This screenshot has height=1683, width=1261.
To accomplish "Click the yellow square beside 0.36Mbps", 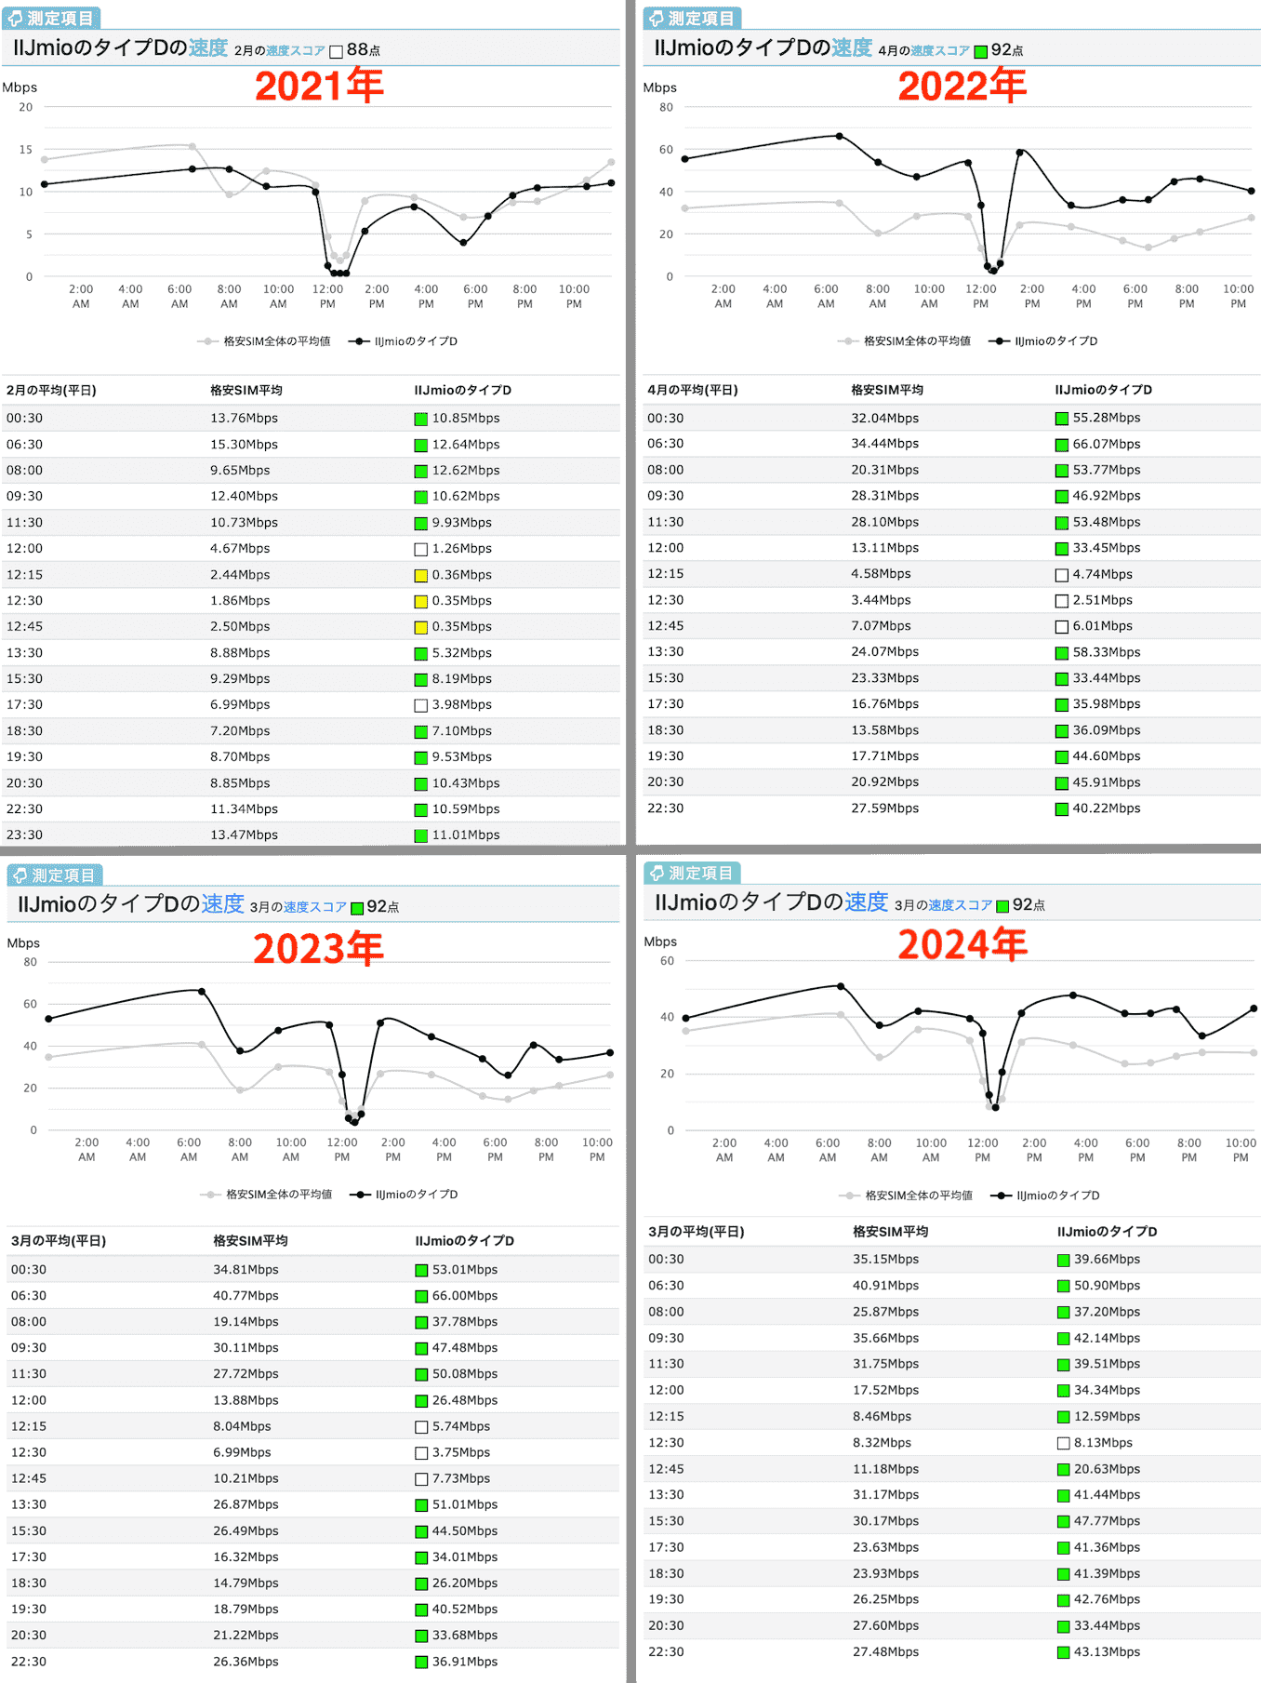I will click(421, 576).
